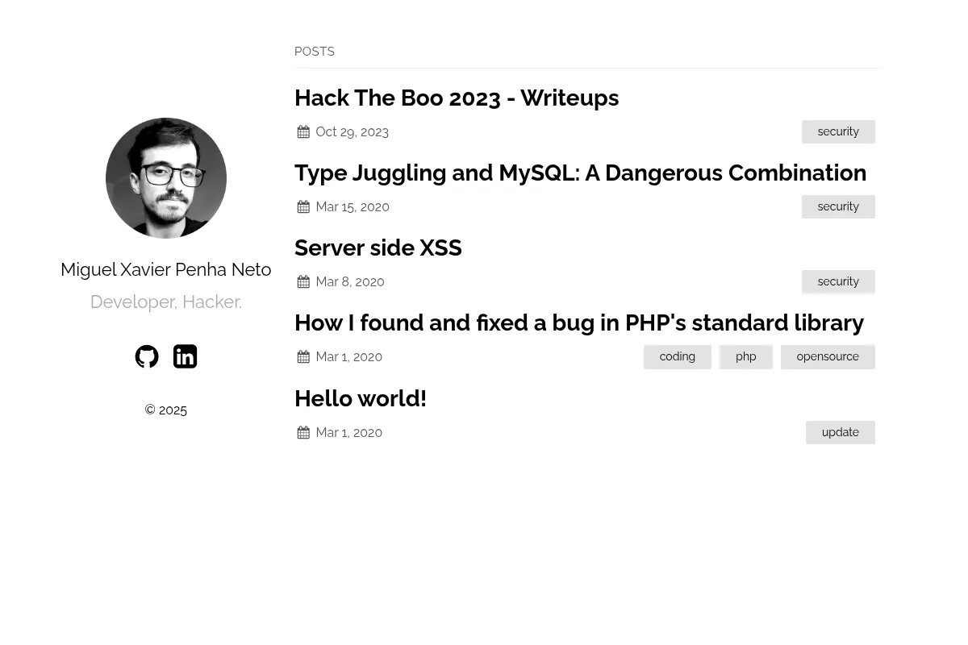Open the Server side XSS post
968x645 pixels.
(378, 248)
